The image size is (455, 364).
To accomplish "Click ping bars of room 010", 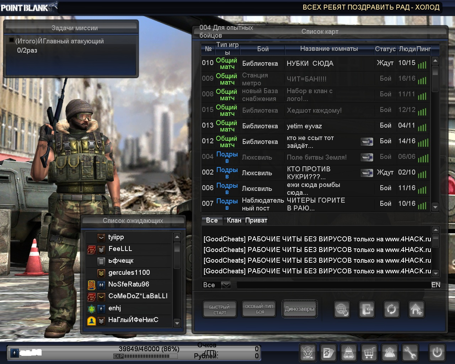I will click(422, 65).
